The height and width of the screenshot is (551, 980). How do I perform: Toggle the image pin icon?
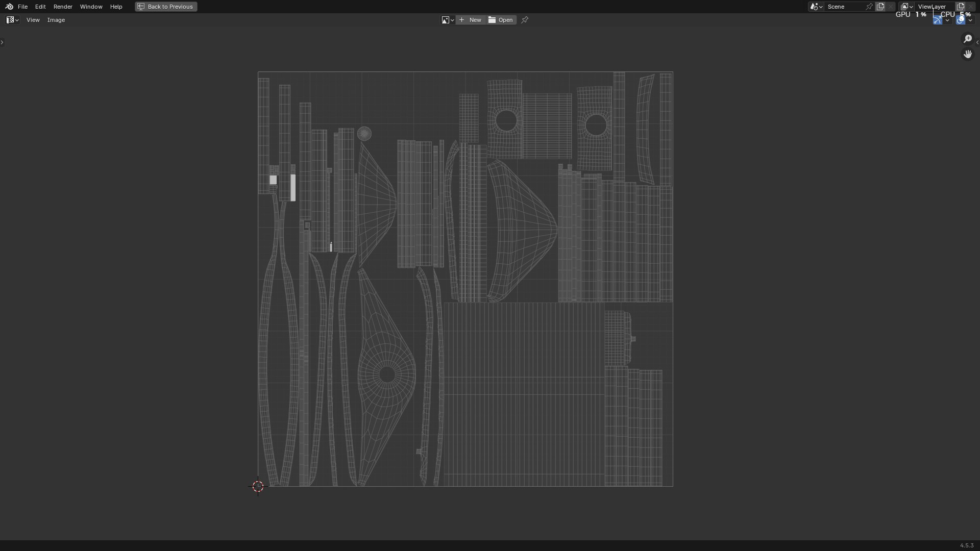[x=525, y=20]
